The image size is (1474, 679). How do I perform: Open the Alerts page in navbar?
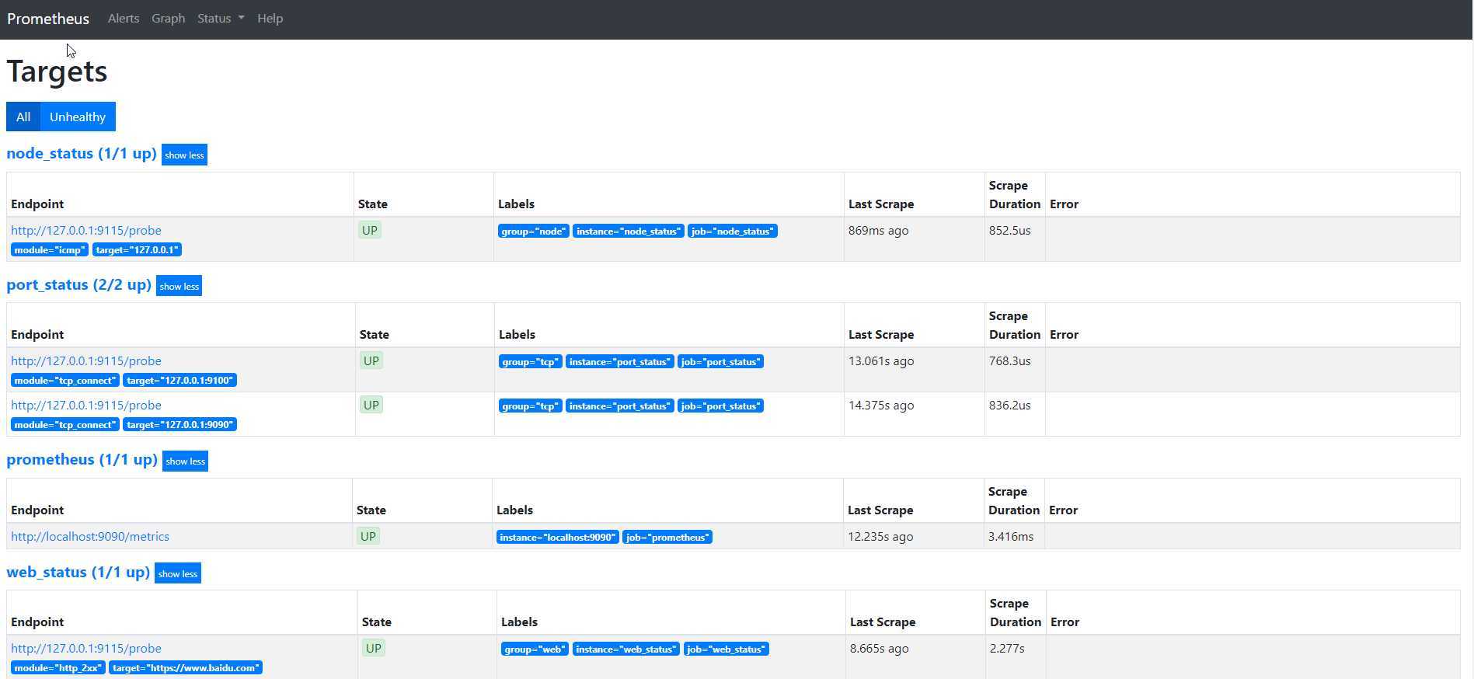124,19
